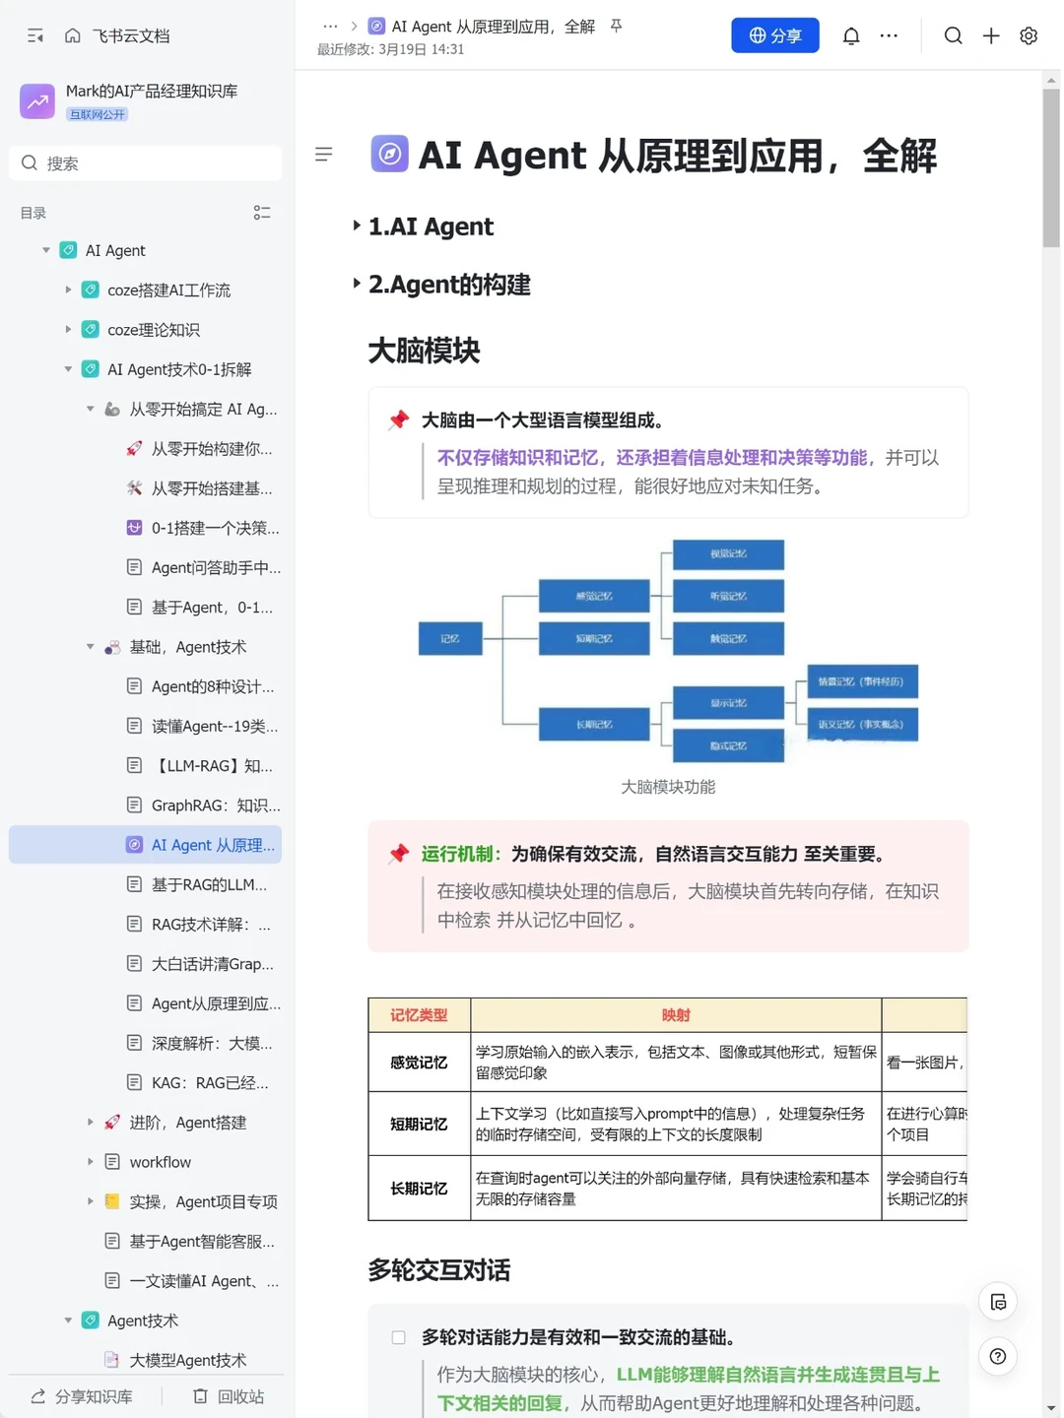
Task: Select the highlighted AI Agent 从原理... item
Action: pyautogui.click(x=145, y=845)
